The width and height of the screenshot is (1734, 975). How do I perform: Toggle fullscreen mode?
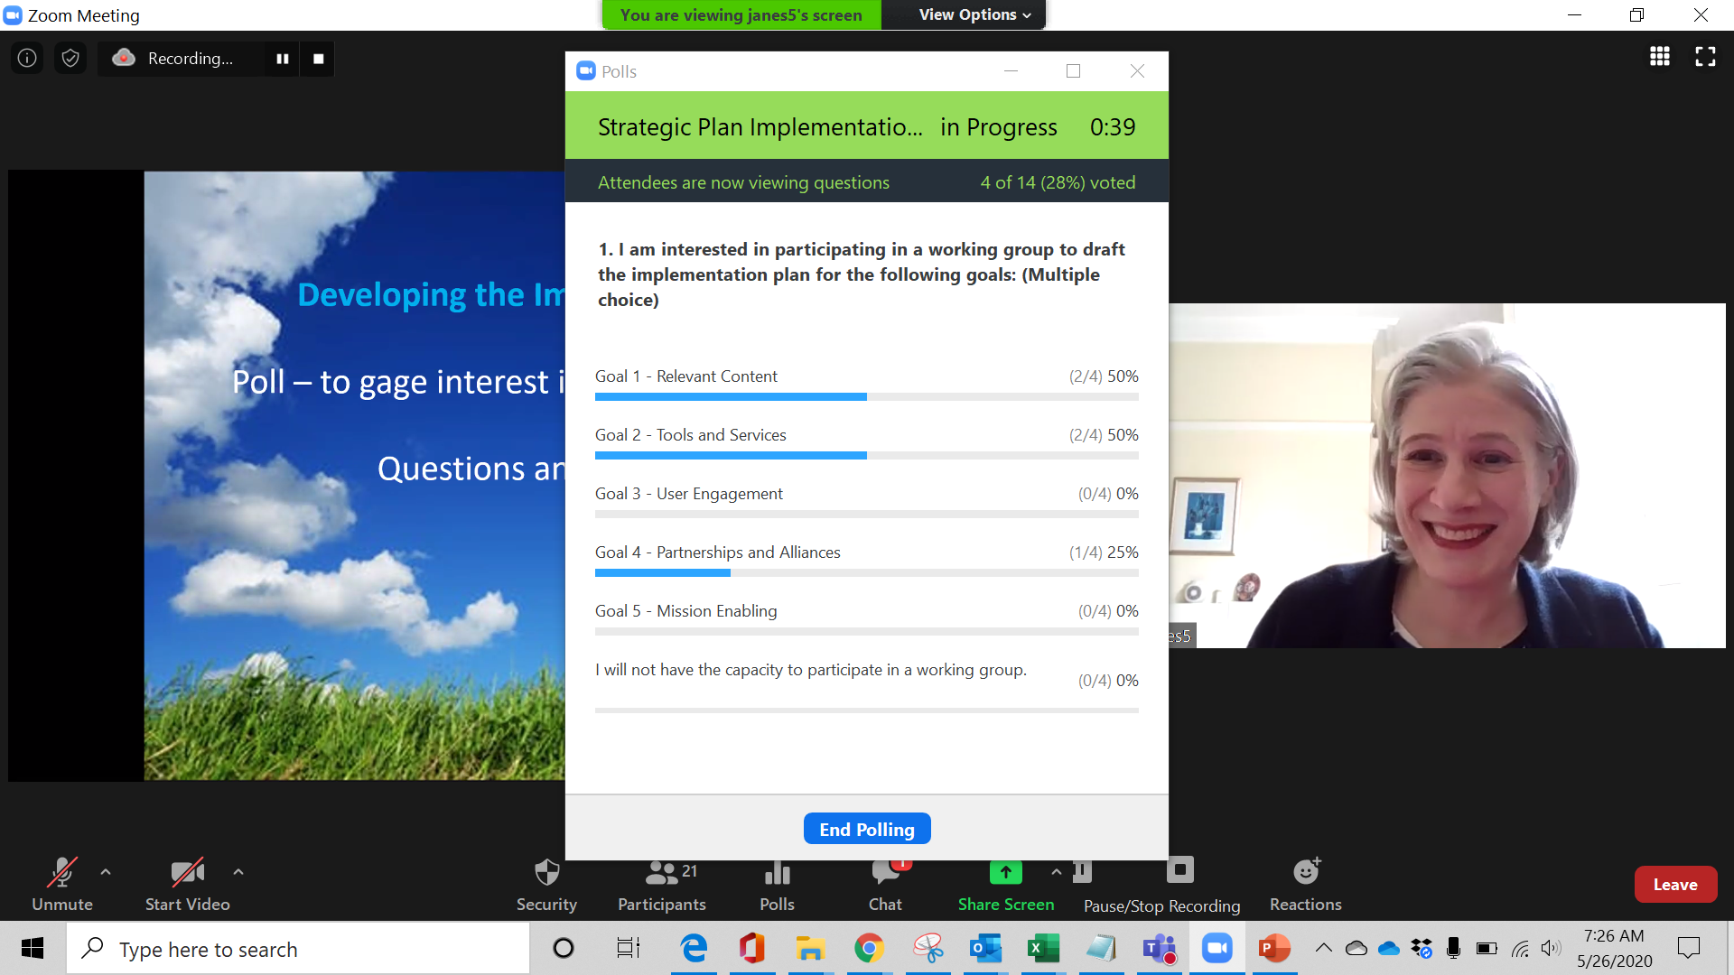click(1706, 56)
